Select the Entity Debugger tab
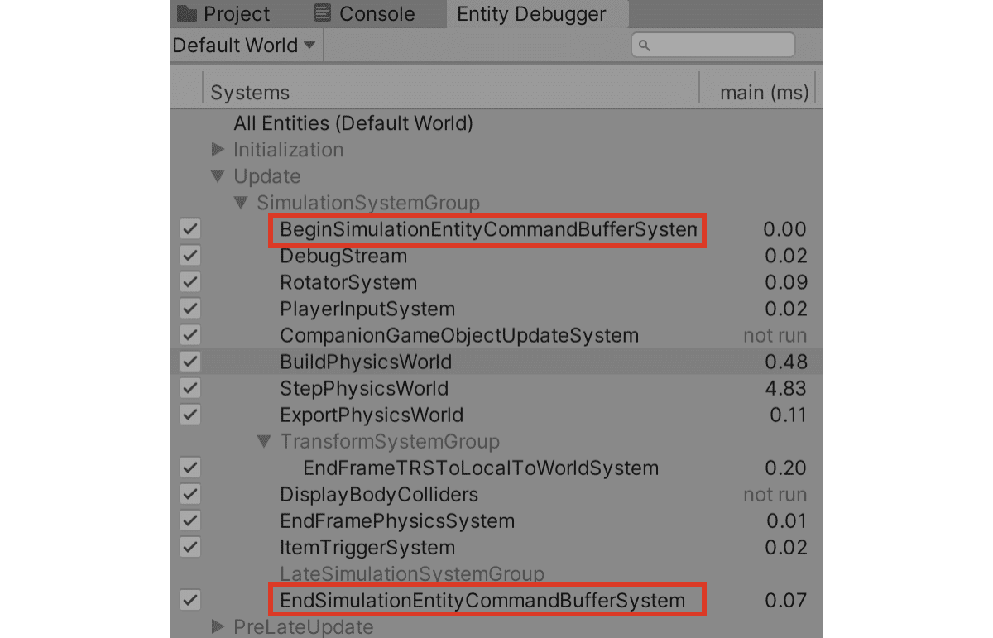 tap(535, 14)
